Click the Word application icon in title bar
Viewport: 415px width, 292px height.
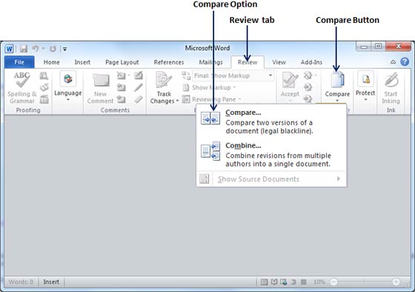tap(9, 49)
